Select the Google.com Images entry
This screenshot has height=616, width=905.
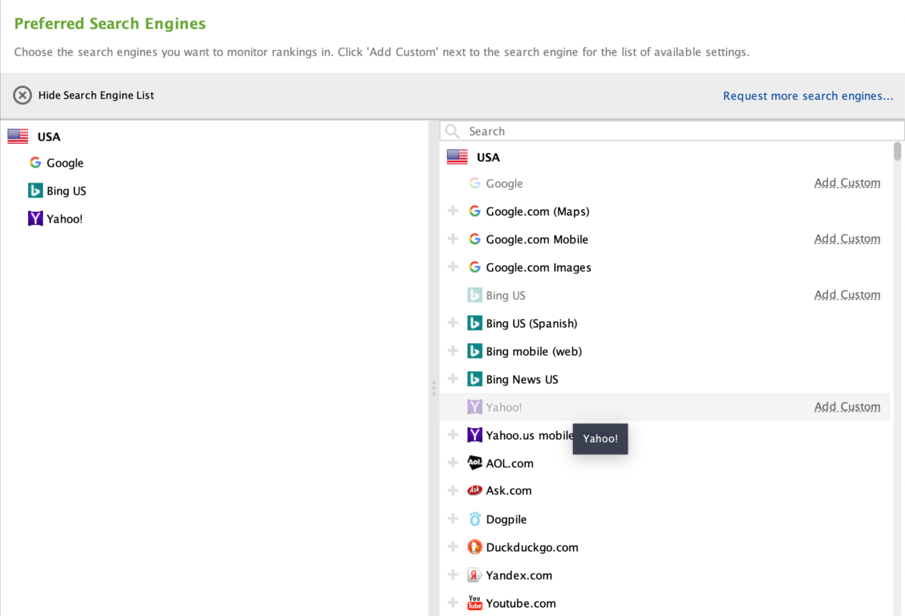538,267
